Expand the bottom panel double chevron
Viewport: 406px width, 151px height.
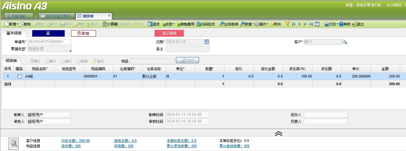pos(279,133)
